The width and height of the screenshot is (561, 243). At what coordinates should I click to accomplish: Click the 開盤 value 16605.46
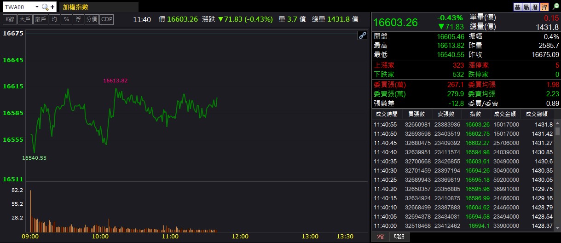(x=451, y=36)
